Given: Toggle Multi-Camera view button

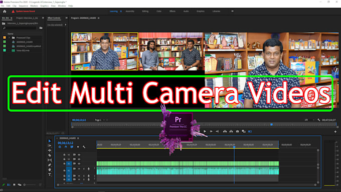Looking at the screenshot, I should [250, 131].
